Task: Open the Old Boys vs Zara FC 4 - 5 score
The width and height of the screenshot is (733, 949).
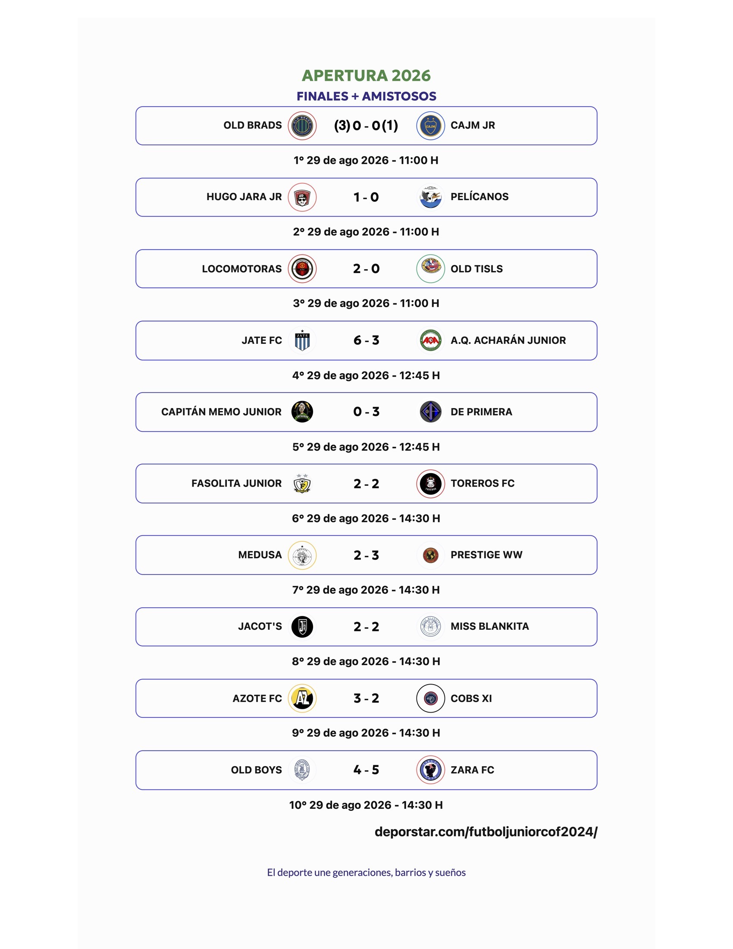Action: tap(366, 770)
